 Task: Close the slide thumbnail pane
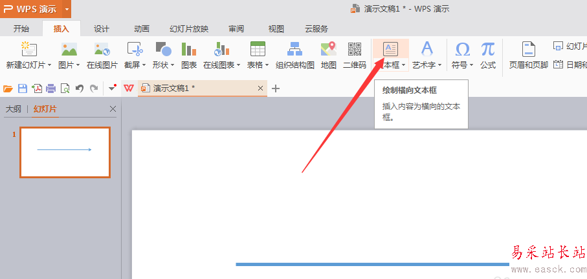click(x=113, y=108)
